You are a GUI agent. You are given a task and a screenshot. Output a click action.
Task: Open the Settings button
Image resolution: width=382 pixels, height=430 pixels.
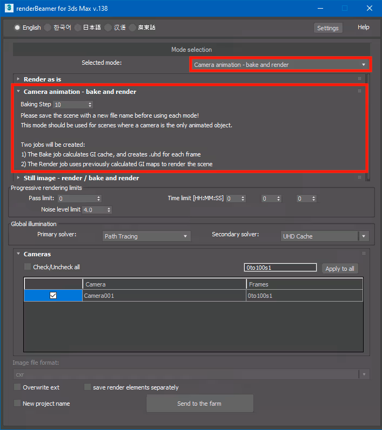(x=328, y=28)
